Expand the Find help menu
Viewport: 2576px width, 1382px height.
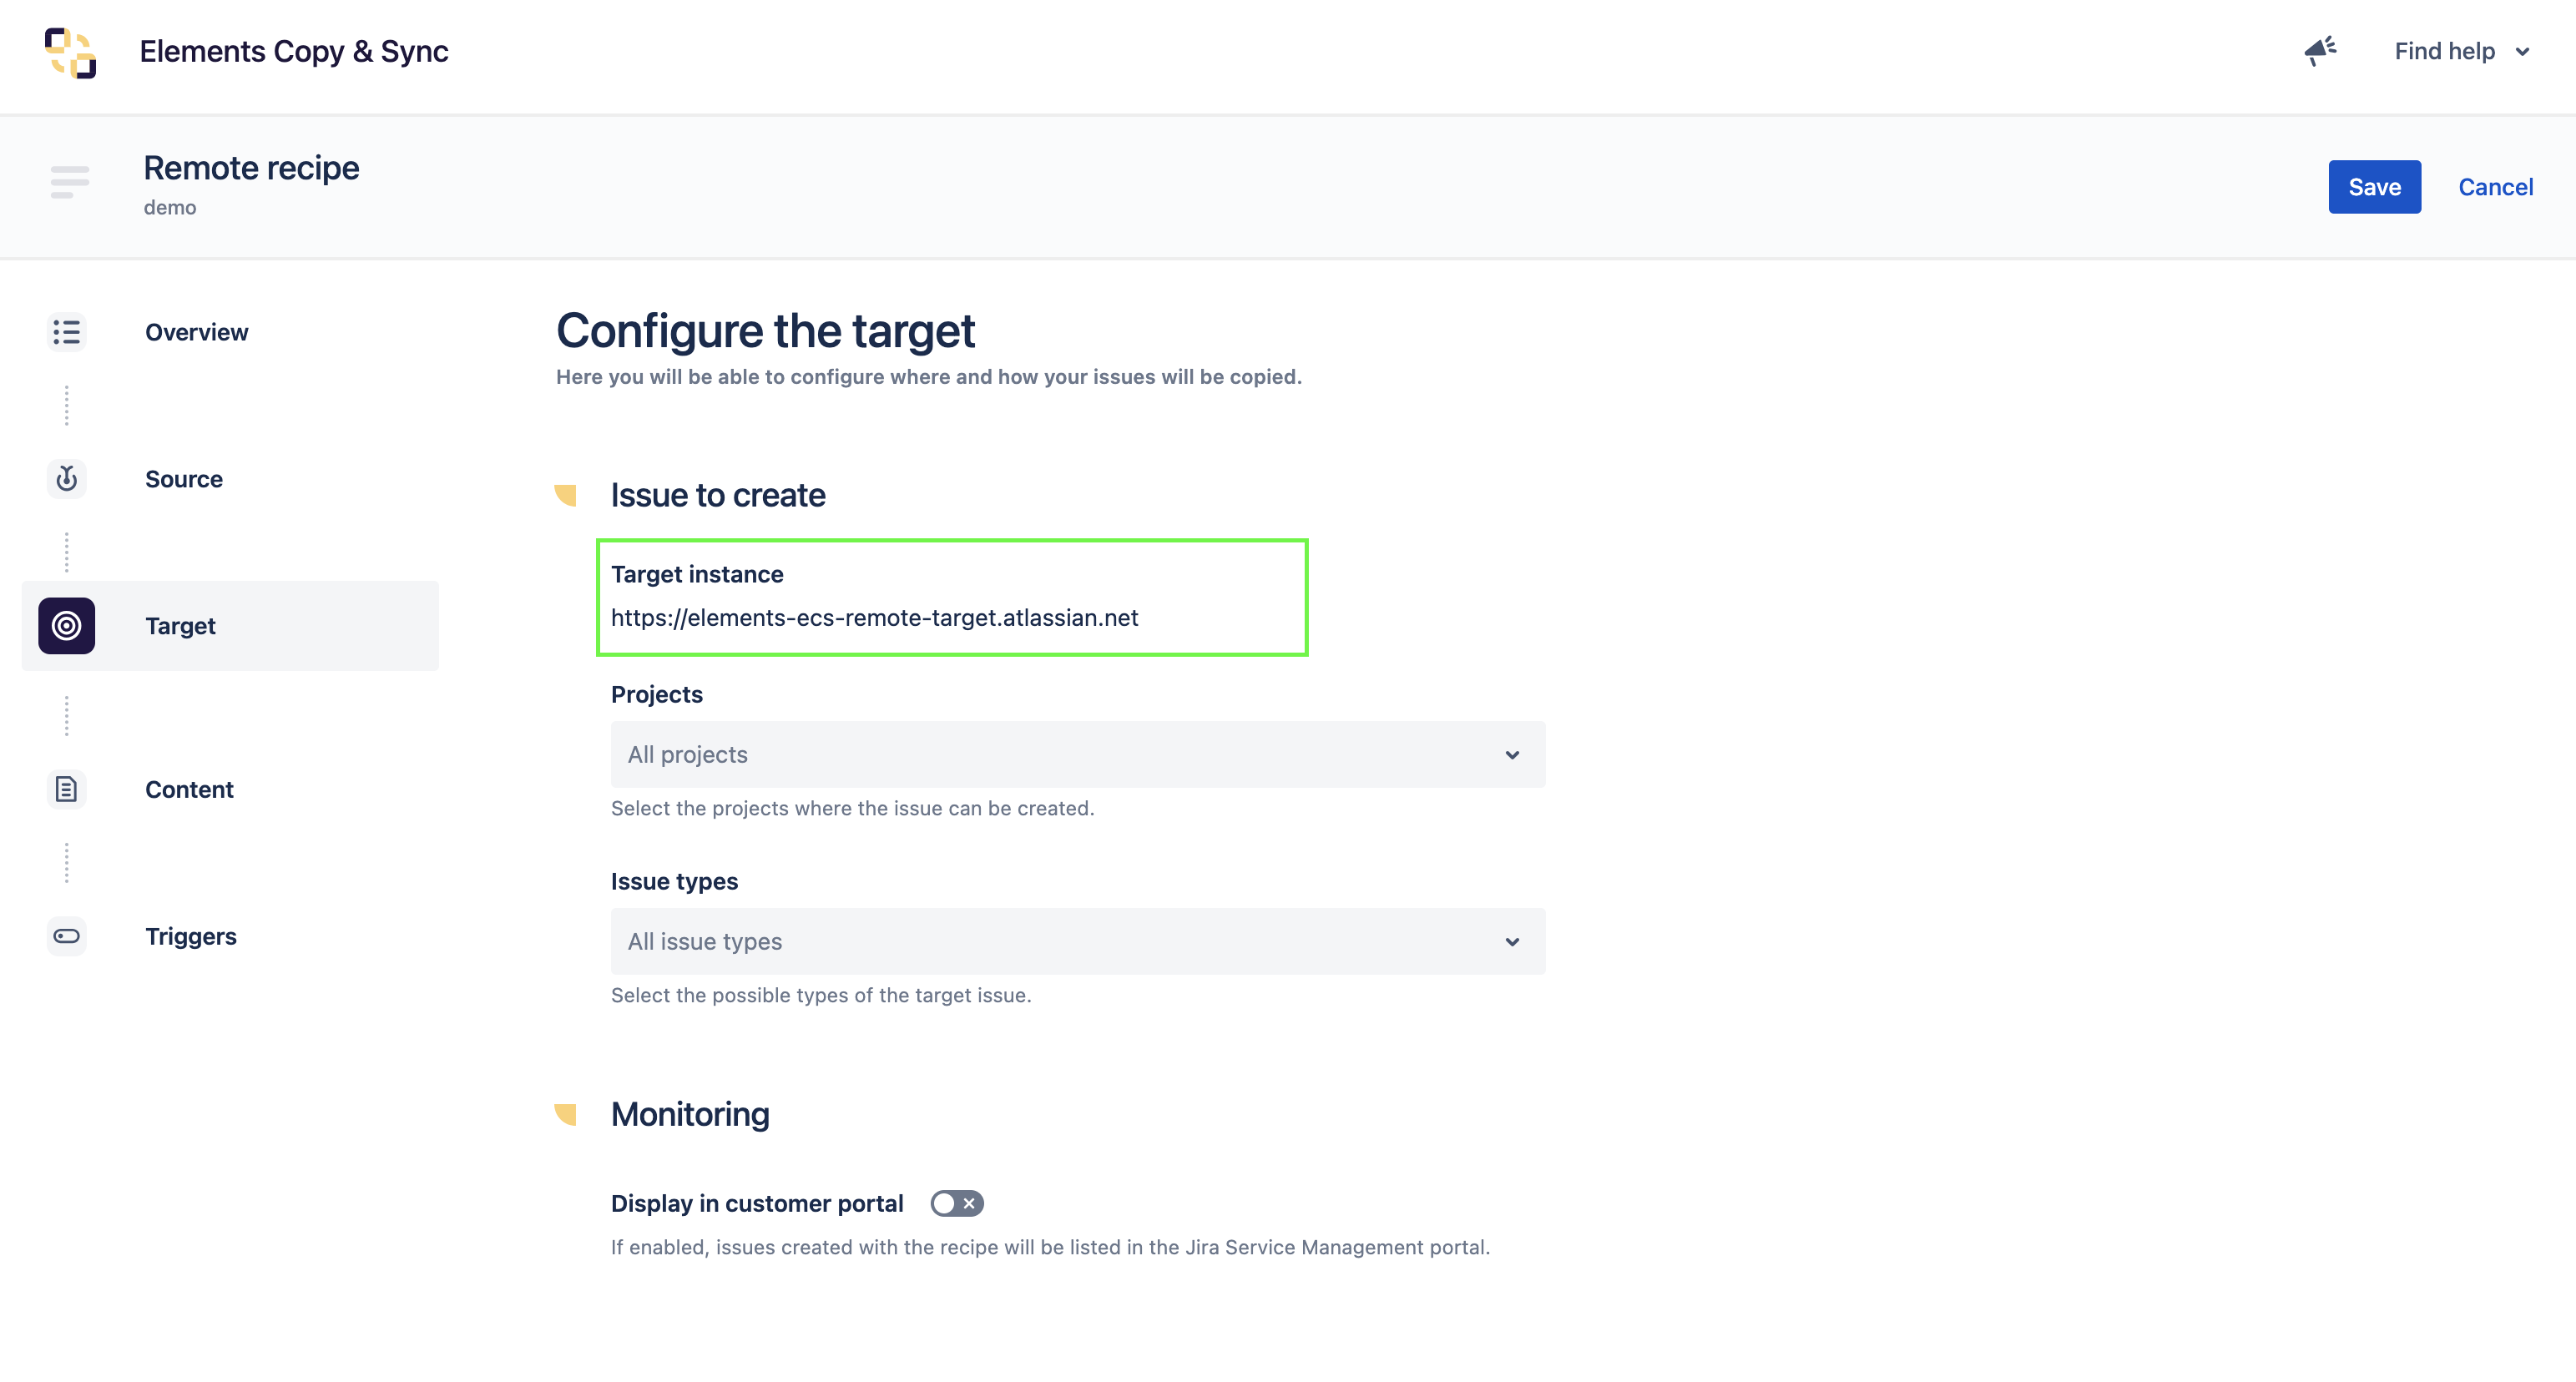[x=2461, y=51]
